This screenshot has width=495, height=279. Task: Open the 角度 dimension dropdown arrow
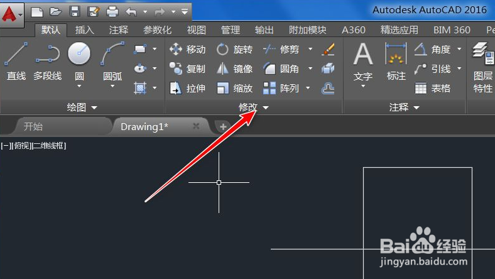[x=459, y=49]
